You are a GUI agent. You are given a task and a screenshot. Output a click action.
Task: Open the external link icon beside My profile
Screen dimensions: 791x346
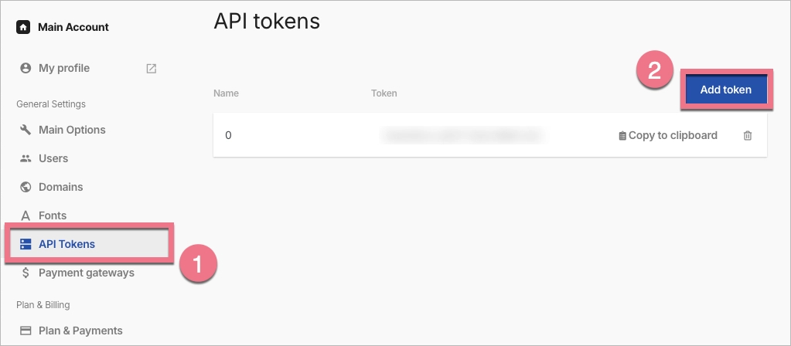click(x=152, y=69)
